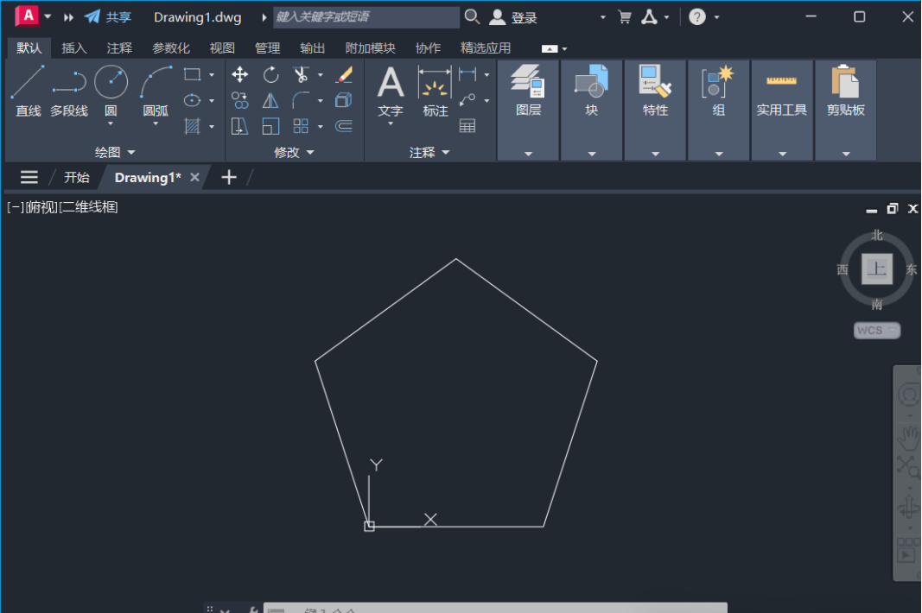Open the 附加模块 ribbon tab

click(371, 48)
